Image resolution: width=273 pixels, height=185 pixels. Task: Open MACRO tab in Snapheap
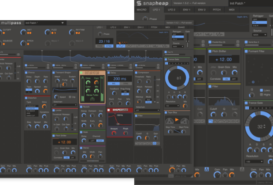pos(141,10)
